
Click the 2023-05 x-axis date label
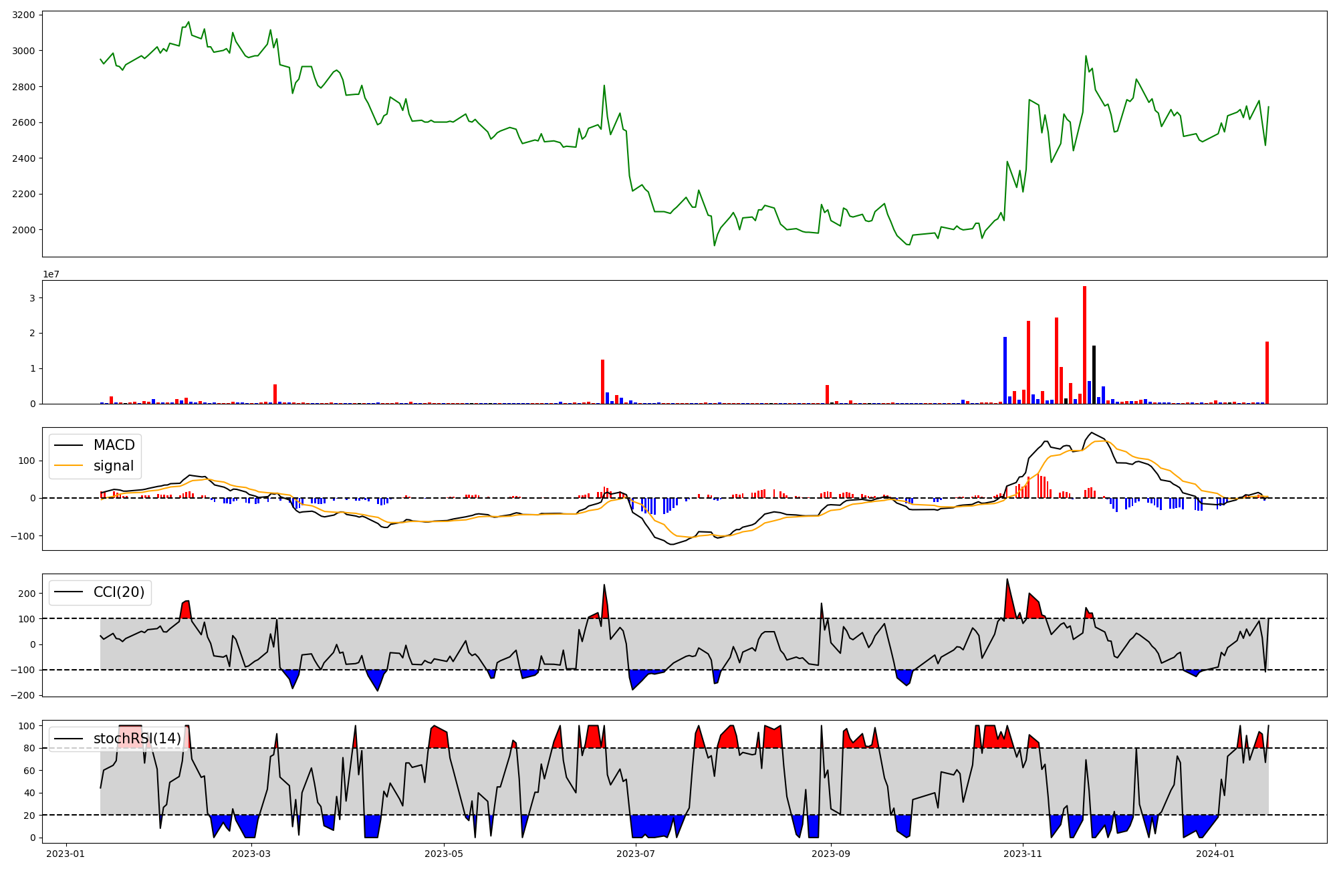(x=444, y=854)
